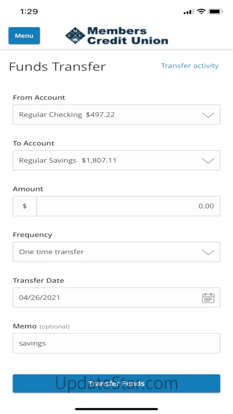The width and height of the screenshot is (233, 414).
Task: Tap the dollar sign currency prefix
Action: click(24, 206)
